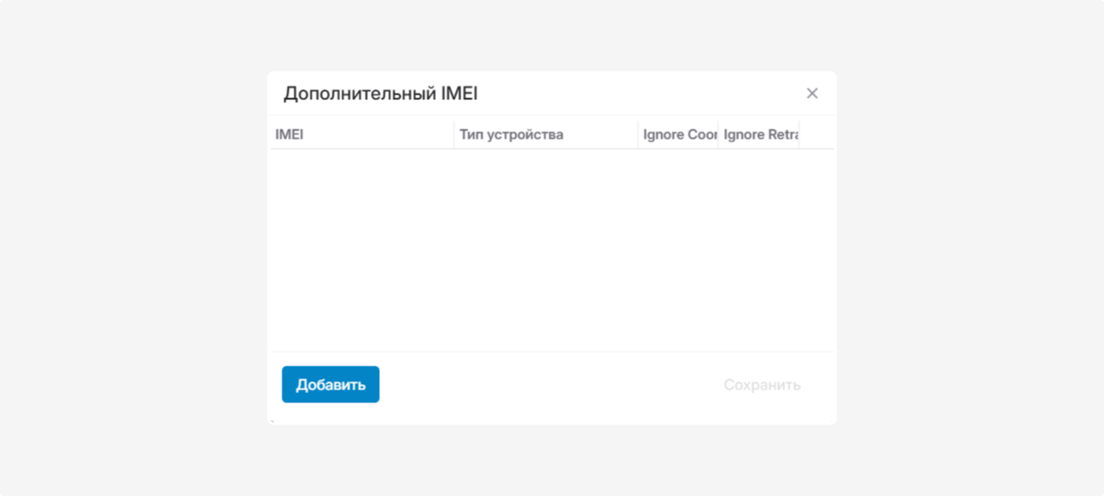Click empty grid area below Ignore Coor header
The image size is (1104, 496).
click(678, 248)
